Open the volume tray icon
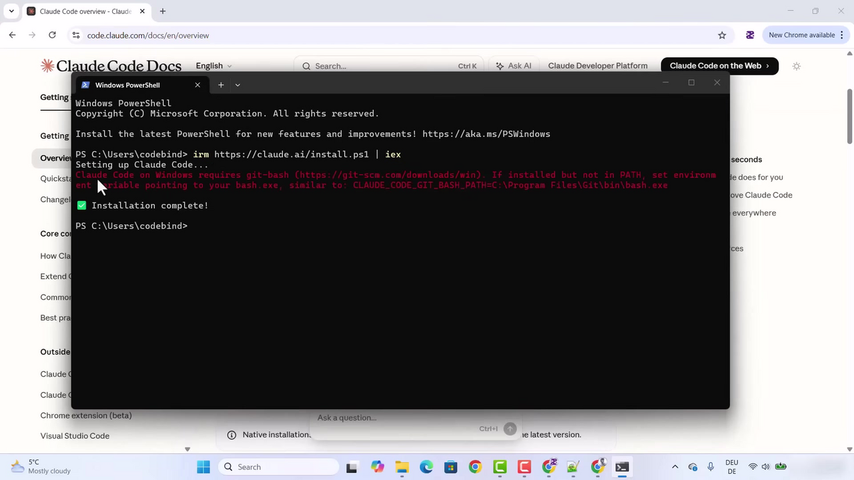Viewport: 854px width, 480px height. 765,467
